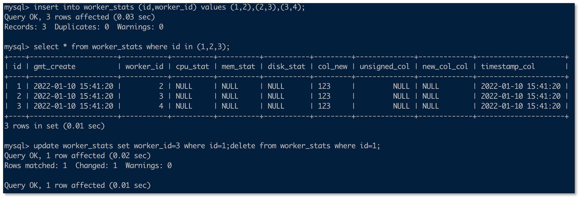Click the id column header
The image size is (580, 198).
(x=17, y=67)
